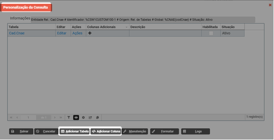
Task: Open the Cad.Cnae table link
Action: (17, 33)
